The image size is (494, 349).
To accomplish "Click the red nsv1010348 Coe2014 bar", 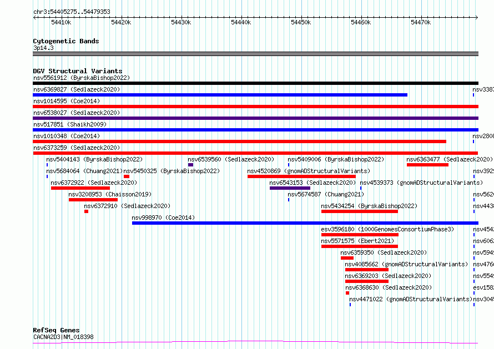I will [x=239, y=141].
